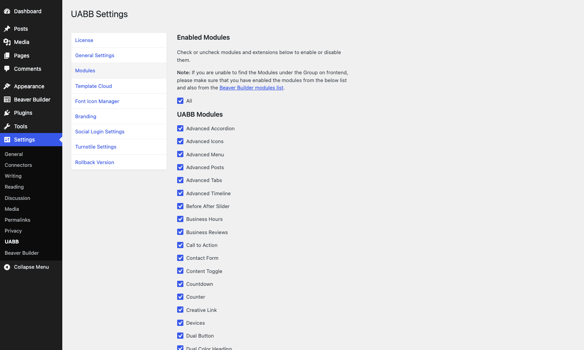This screenshot has height=350, width=584.
Task: Disable the Business Hours module
Action: click(x=180, y=219)
